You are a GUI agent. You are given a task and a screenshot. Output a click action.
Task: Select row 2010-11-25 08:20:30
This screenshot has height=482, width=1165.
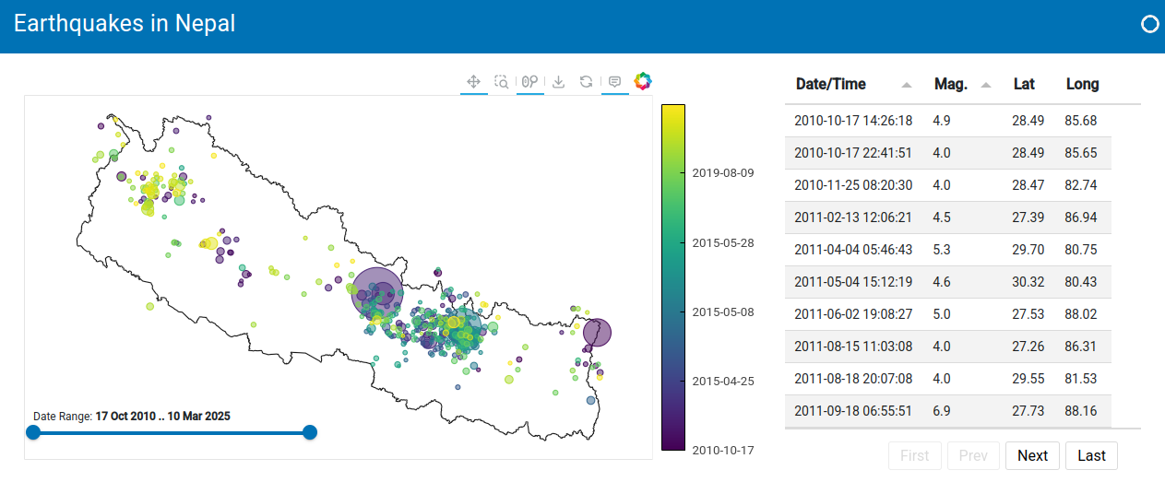(948, 185)
